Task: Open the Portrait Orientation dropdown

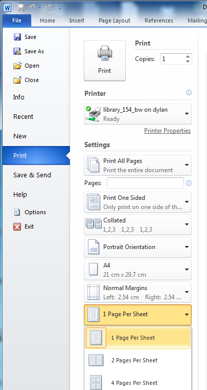Action: click(138, 247)
